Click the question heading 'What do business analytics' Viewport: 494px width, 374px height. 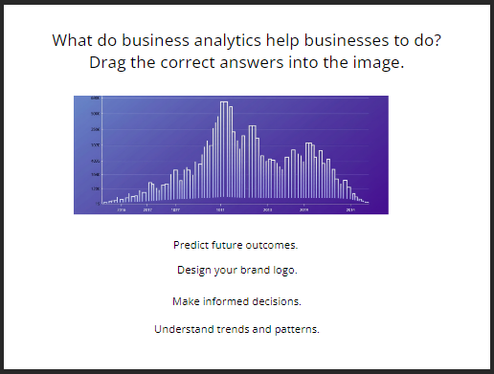[156, 40]
